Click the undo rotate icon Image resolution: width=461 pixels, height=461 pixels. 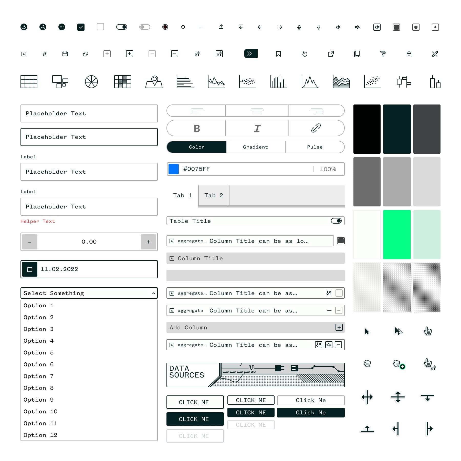[305, 54]
